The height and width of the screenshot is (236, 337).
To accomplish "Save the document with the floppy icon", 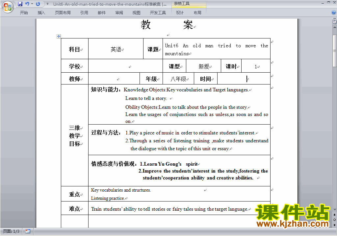I will tap(20, 4).
